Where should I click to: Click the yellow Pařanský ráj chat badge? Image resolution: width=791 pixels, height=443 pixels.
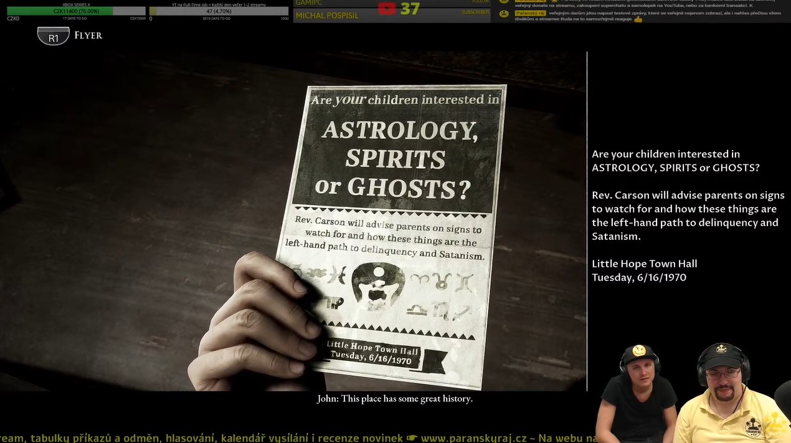click(x=531, y=12)
